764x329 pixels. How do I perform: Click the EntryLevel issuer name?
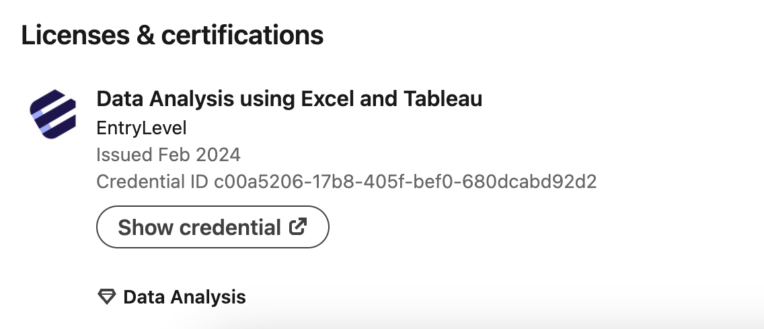[141, 128]
